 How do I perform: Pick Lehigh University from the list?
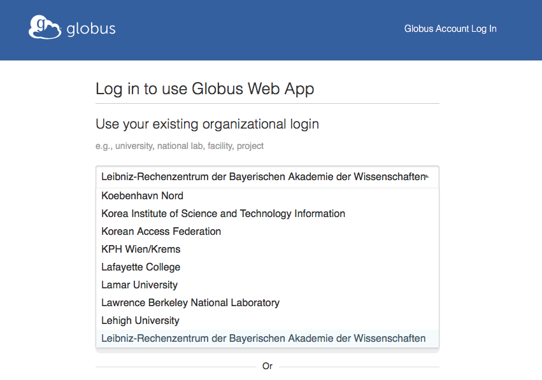coord(140,321)
